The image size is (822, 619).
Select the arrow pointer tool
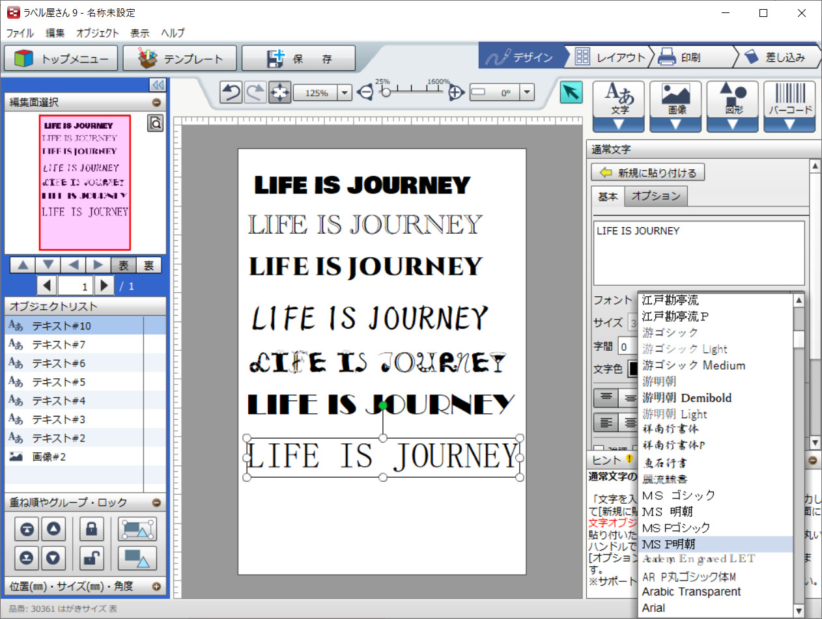pyautogui.click(x=571, y=92)
